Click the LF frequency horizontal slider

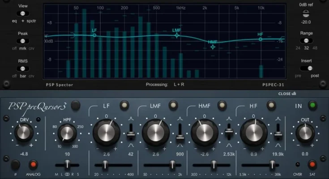click(x=106, y=165)
